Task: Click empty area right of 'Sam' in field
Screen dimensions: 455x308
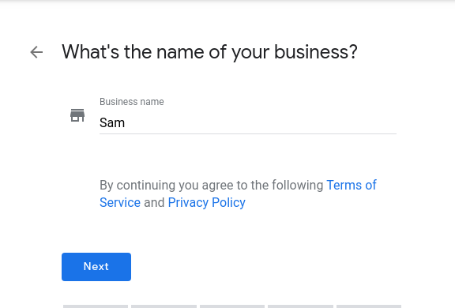Action: [x=261, y=122]
